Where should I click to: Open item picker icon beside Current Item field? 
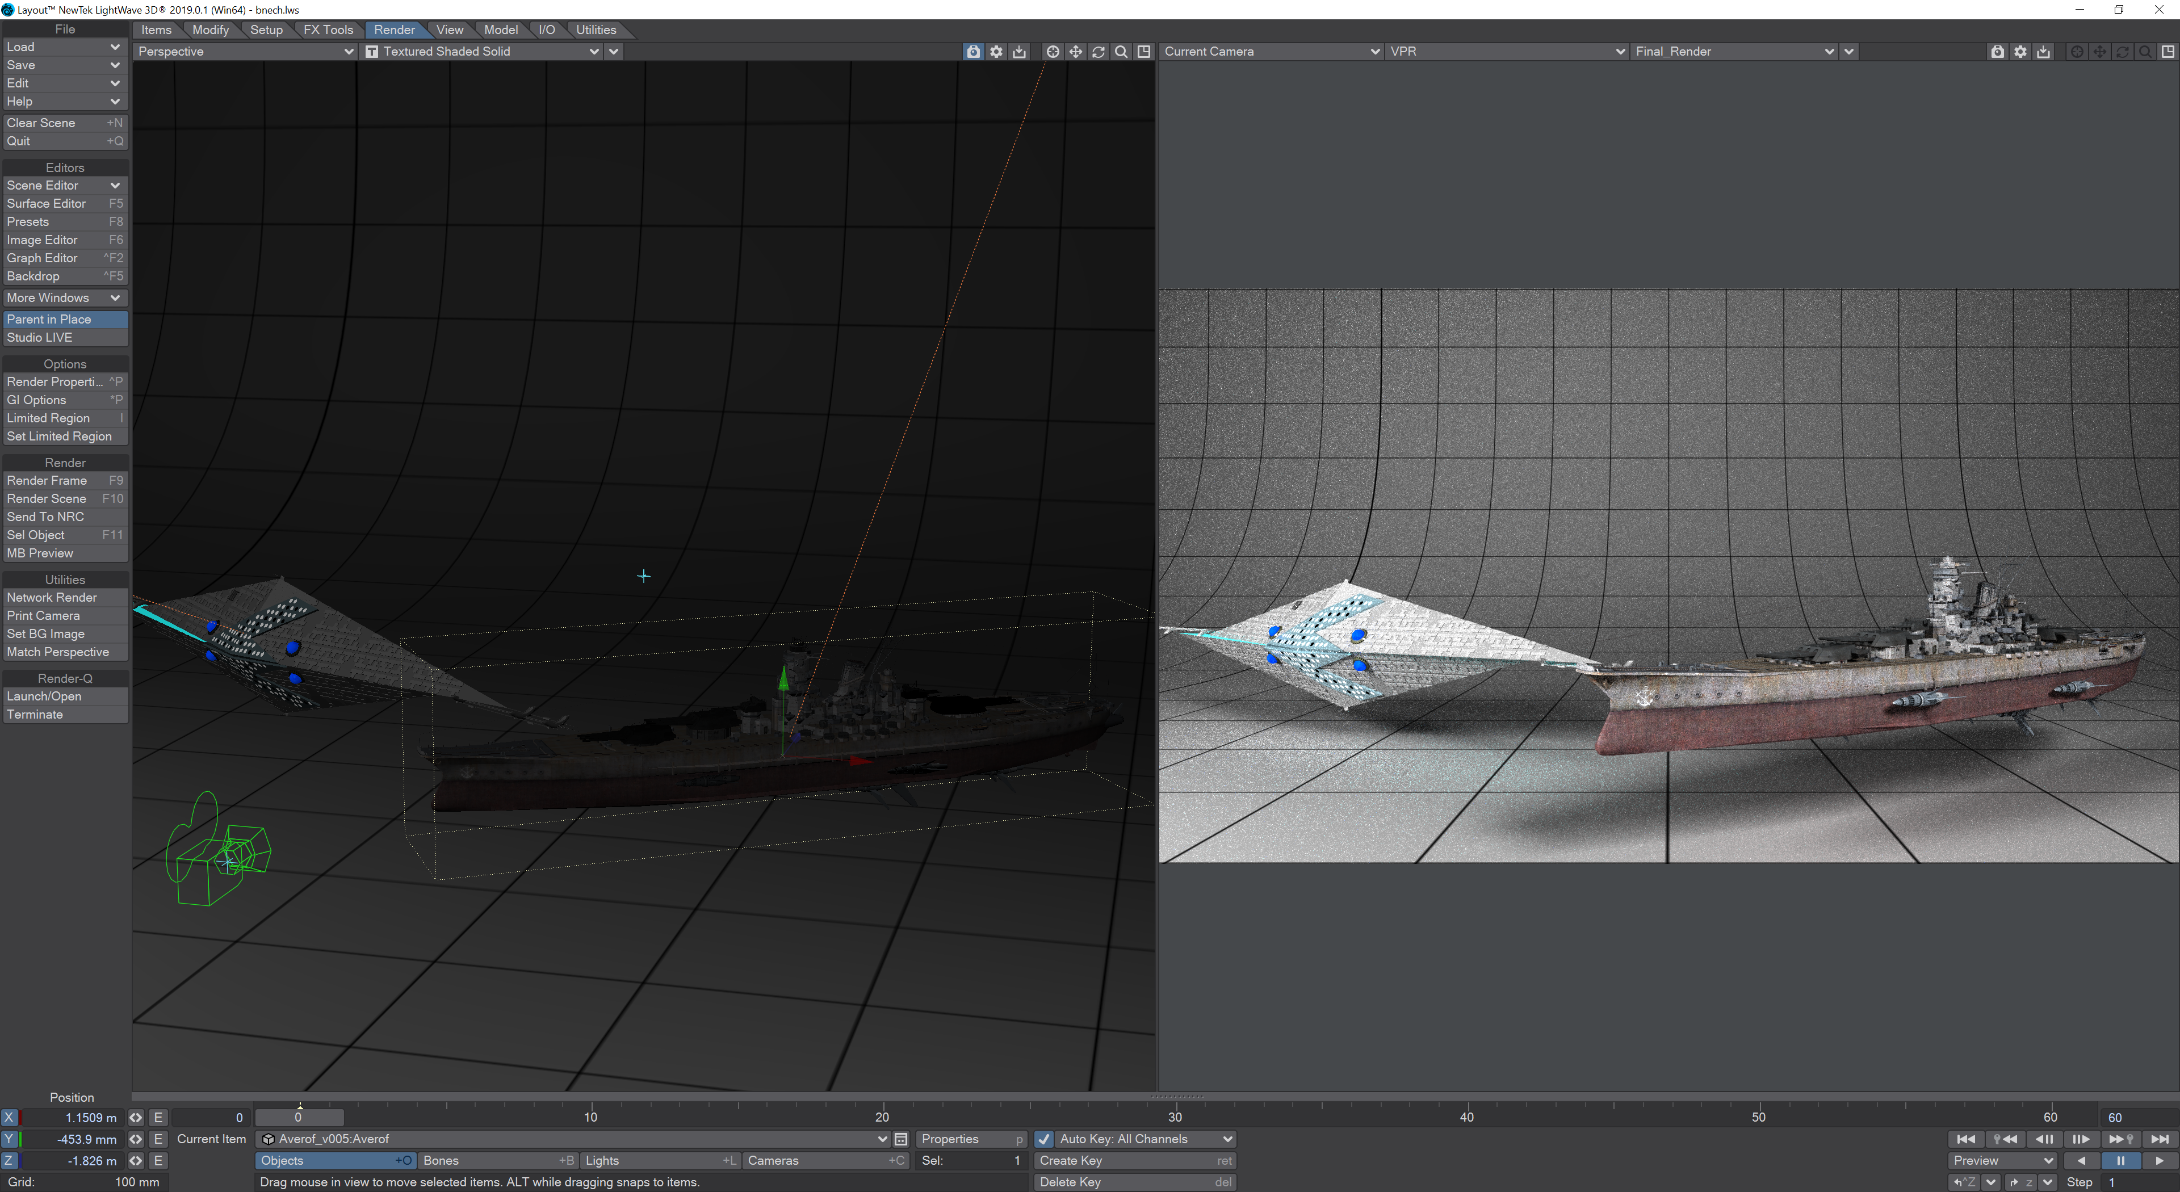coord(900,1139)
